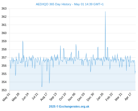138x111 pixels.
Task: Select the Oct 10 x-axis label
Action: click(62, 97)
